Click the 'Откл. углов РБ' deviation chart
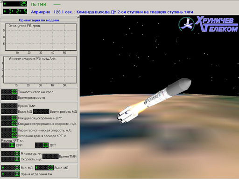 [x=41, y=37]
